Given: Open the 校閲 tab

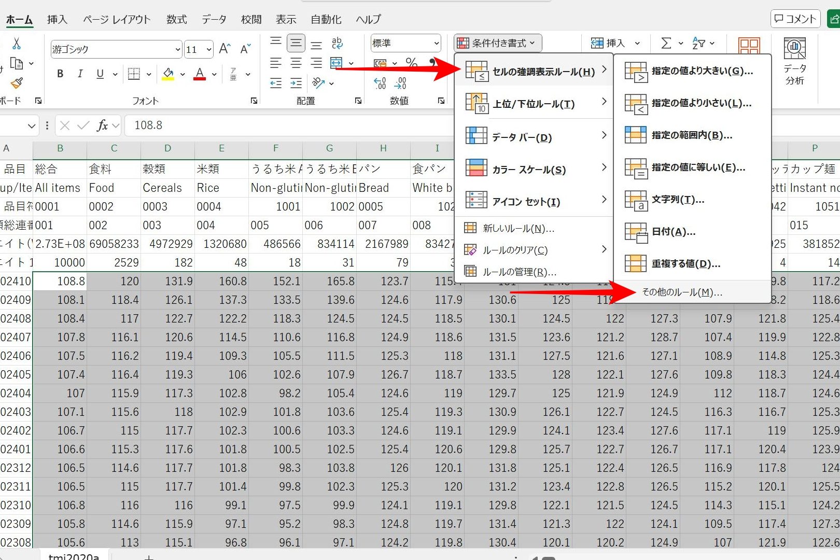Looking at the screenshot, I should 251,19.
